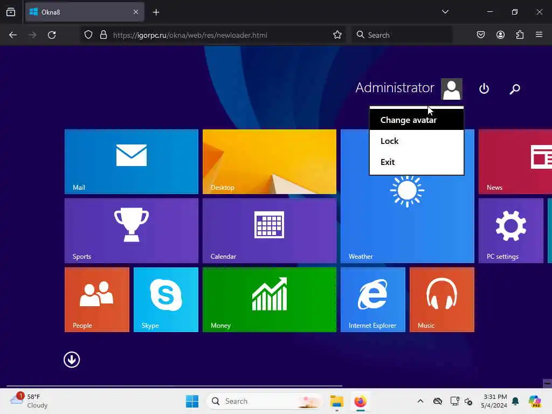Click the volume tray icon
This screenshot has height=414, width=552.
coord(468,401)
